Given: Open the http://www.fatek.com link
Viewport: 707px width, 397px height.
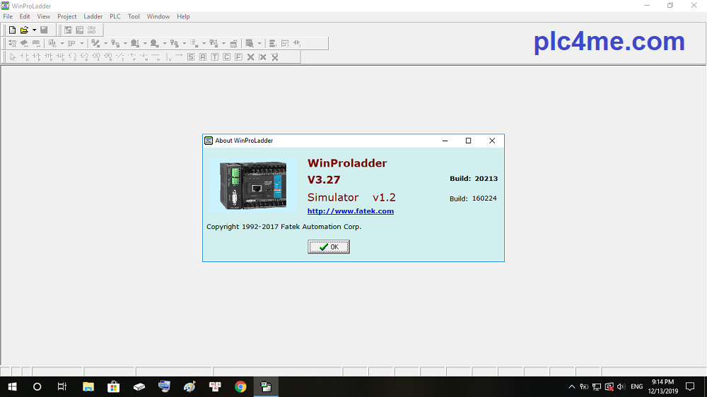Looking at the screenshot, I should pyautogui.click(x=351, y=211).
